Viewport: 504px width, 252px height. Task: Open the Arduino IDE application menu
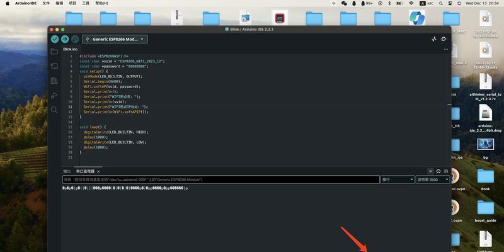click(26, 3)
